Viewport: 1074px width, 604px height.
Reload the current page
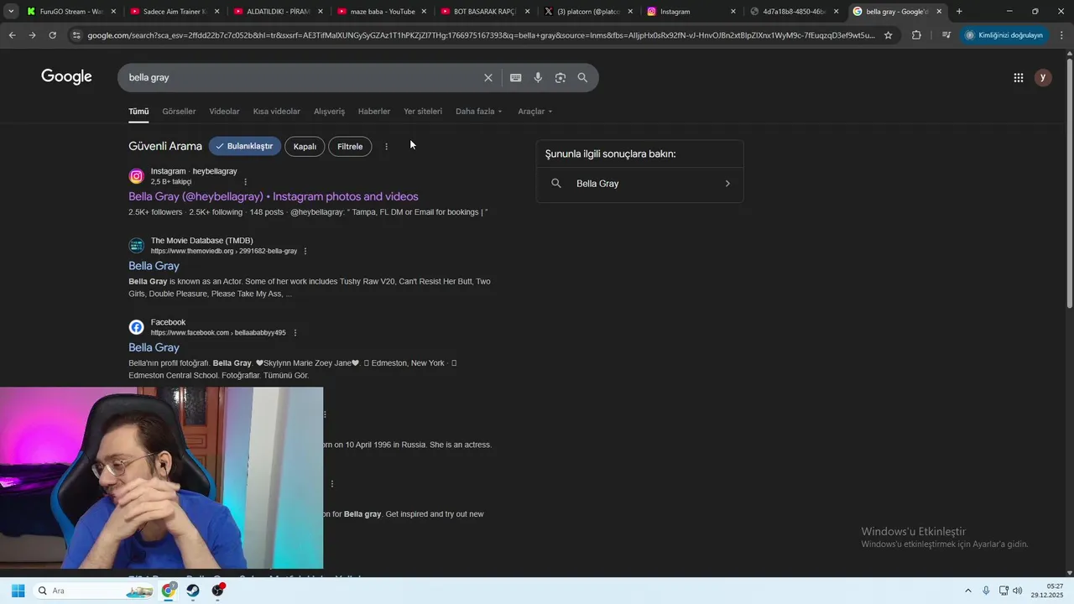click(x=52, y=35)
